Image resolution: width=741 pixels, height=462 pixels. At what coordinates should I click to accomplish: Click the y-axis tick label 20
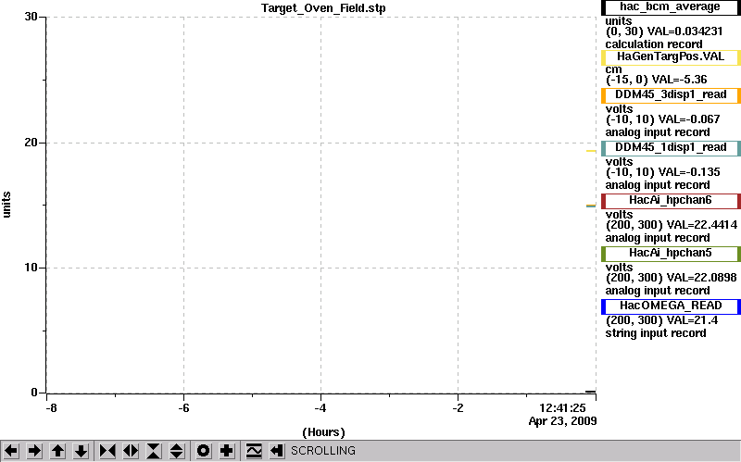(31, 143)
